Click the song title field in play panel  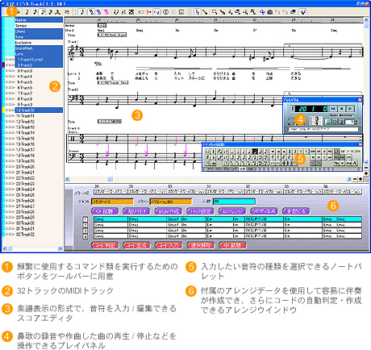[323, 129]
